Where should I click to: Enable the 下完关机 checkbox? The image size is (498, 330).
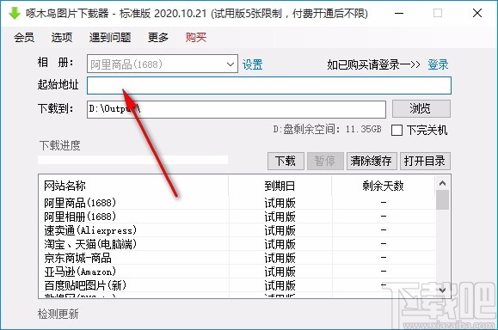[x=397, y=130]
